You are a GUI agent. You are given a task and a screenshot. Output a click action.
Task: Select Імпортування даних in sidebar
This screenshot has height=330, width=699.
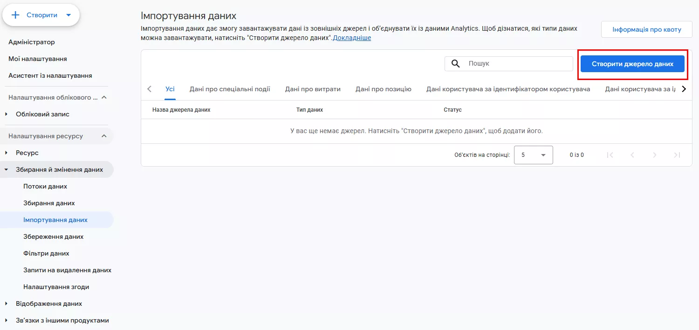click(x=55, y=220)
